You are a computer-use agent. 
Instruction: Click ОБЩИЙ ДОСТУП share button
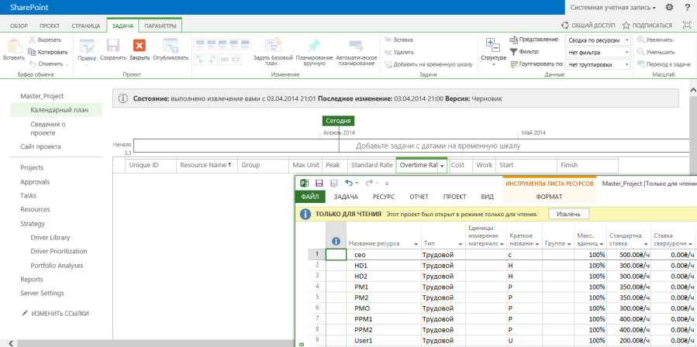588,26
